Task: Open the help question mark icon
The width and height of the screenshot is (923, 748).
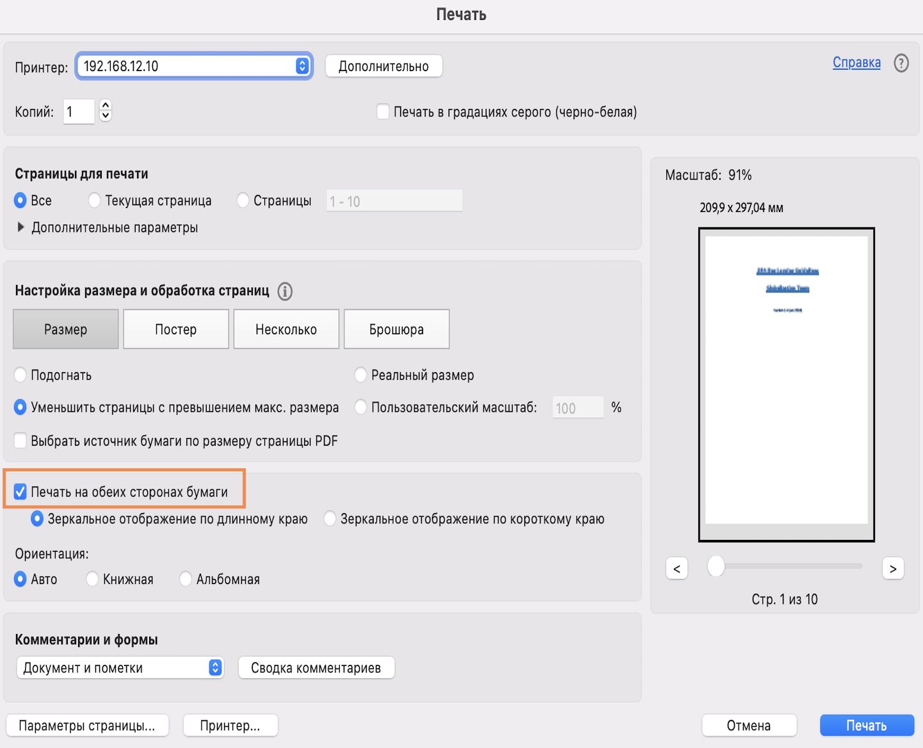Action: (901, 63)
